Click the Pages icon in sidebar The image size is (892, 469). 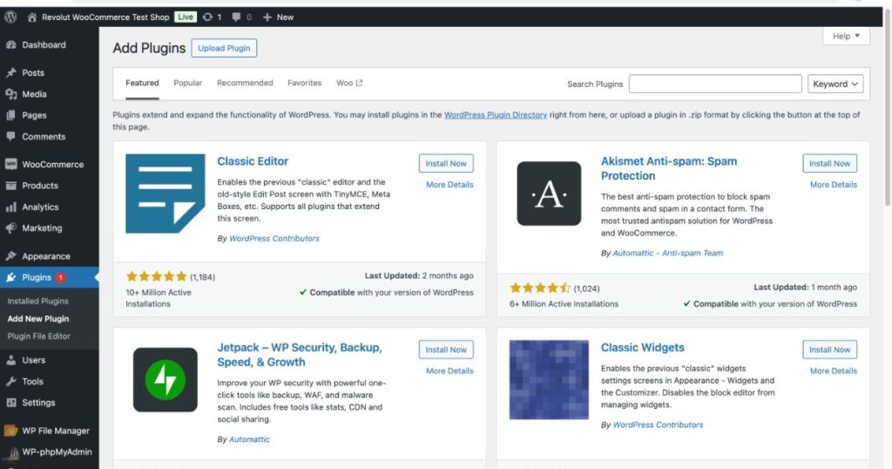coord(10,115)
